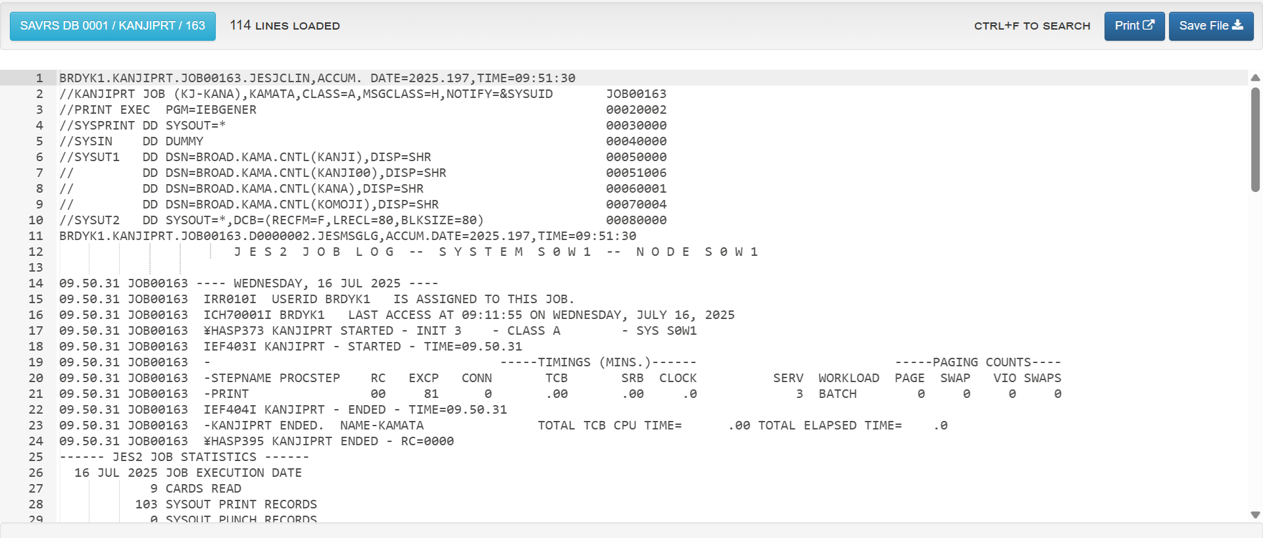Select the PGM=IEBGENER exec line
The height and width of the screenshot is (538, 1263).
click(158, 110)
